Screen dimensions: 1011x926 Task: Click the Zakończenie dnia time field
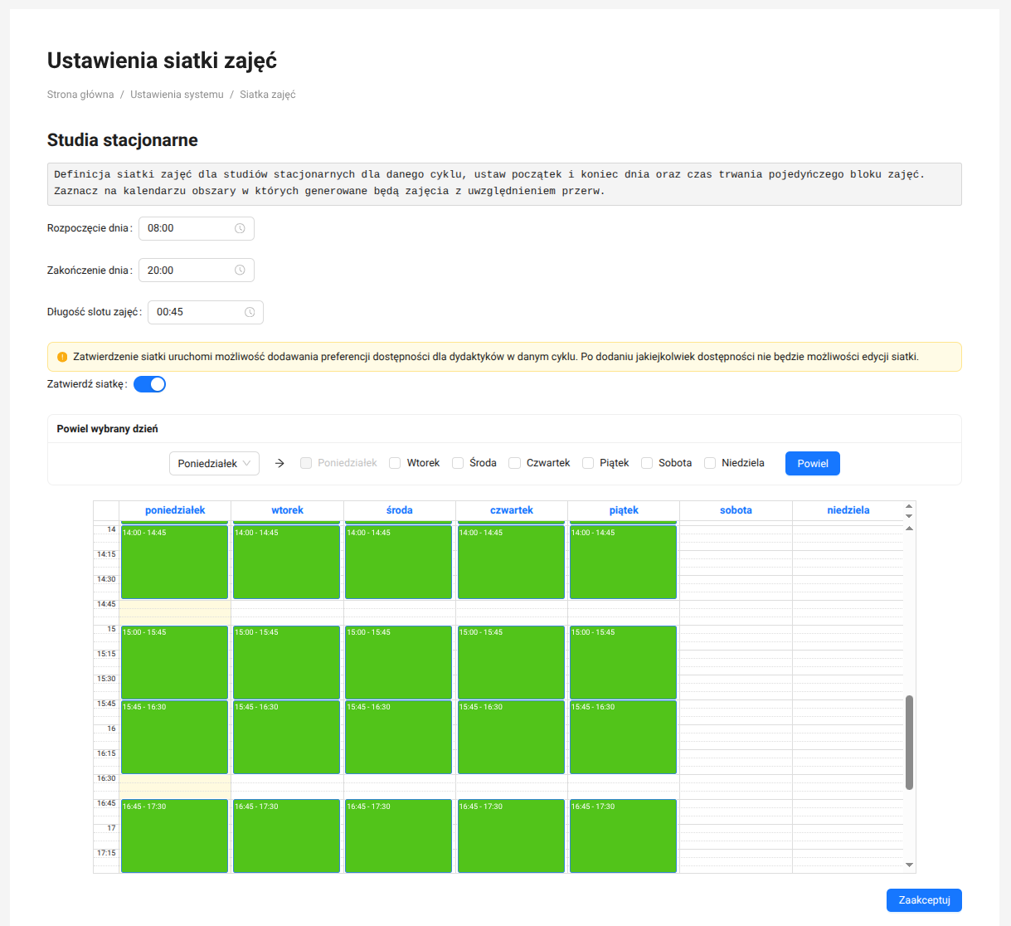click(x=197, y=270)
